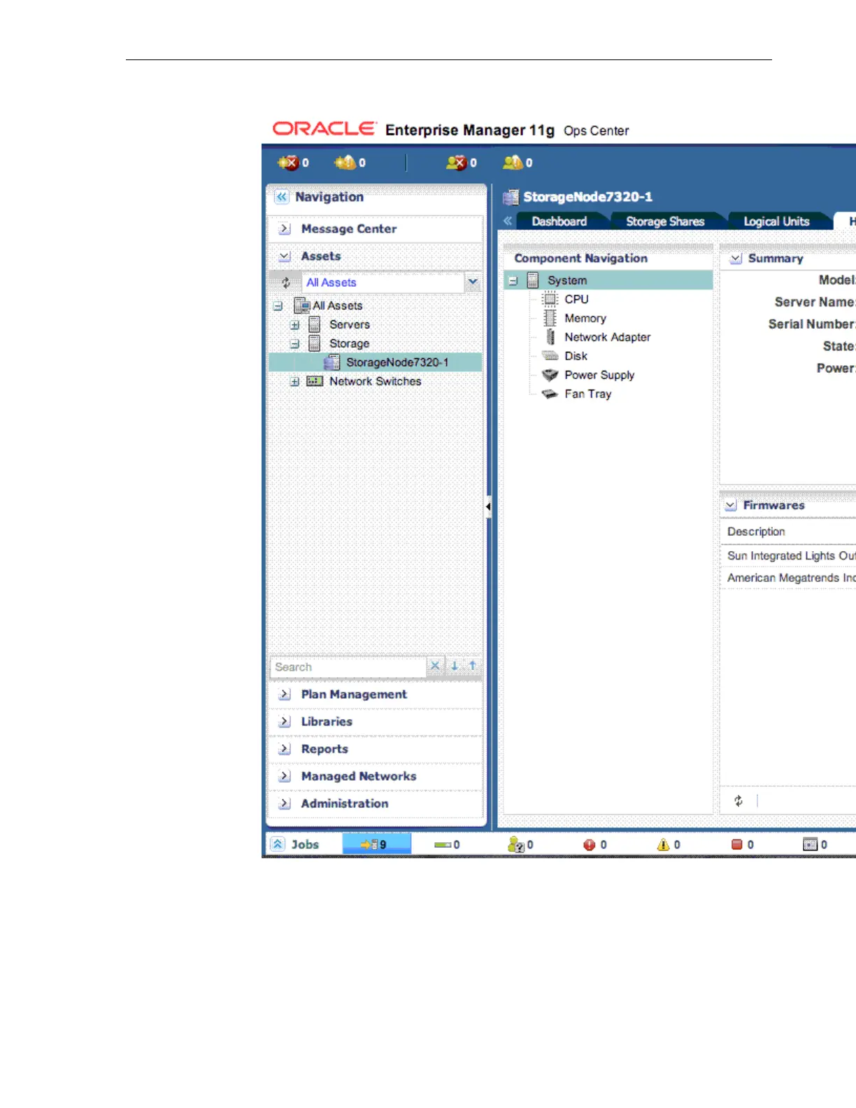
Task: Click the System component icon
Action: [532, 280]
